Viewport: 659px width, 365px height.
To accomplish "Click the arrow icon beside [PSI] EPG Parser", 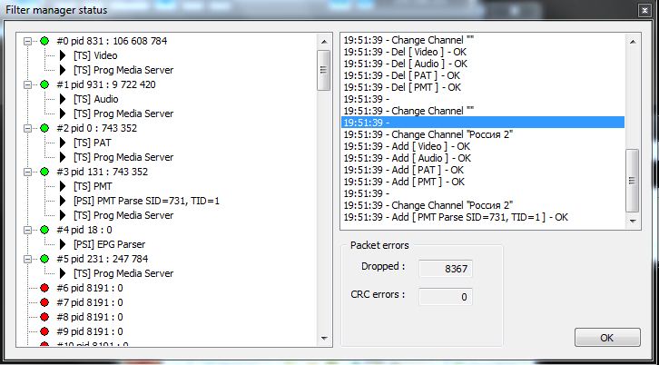I will [63, 244].
